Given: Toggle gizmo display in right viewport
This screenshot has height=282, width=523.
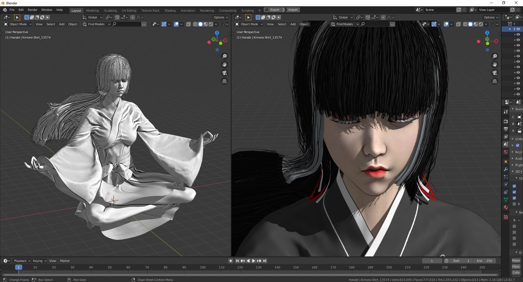Looking at the screenshot, I should 434,24.
